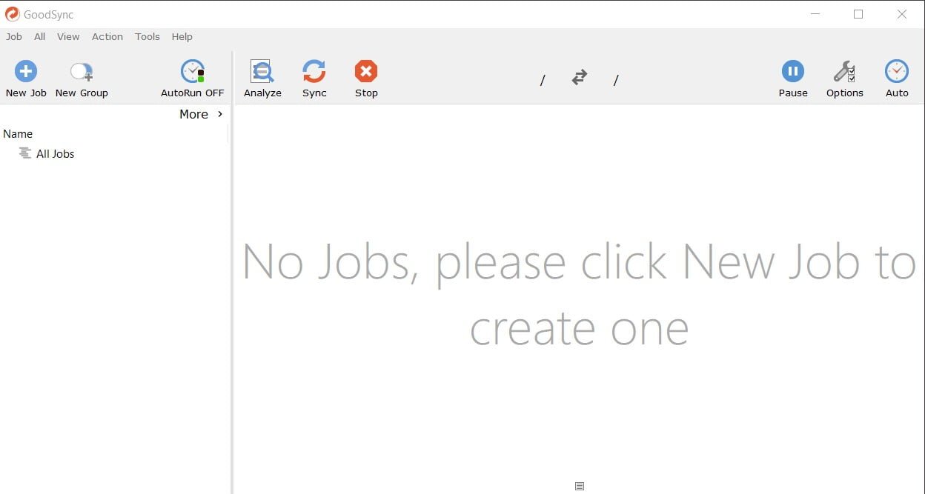The height and width of the screenshot is (494, 925).
Task: Click the New Job plus icon
Action: click(26, 72)
